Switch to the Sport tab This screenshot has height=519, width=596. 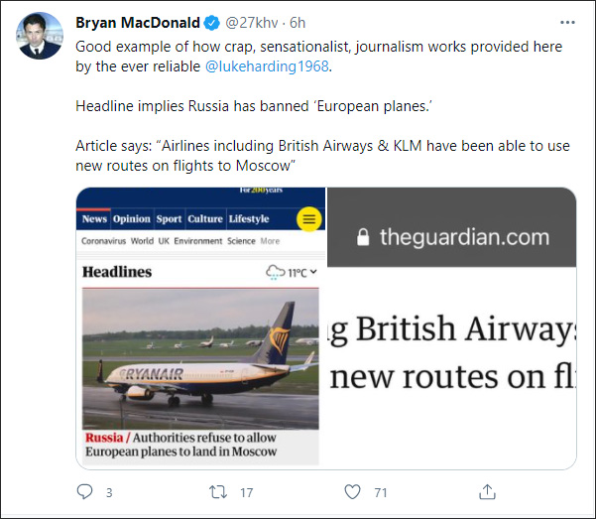click(x=169, y=219)
